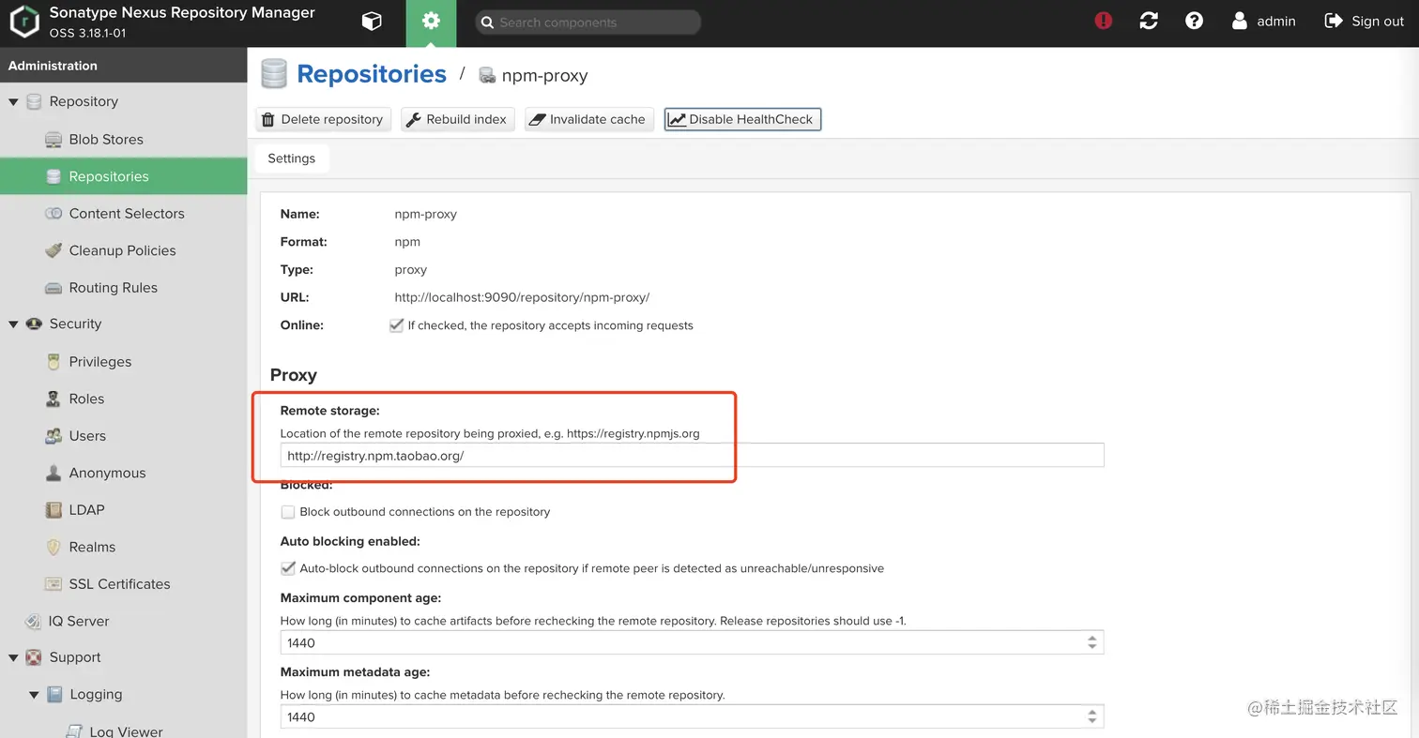Image resolution: width=1419 pixels, height=738 pixels.
Task: Open the Administration gear icon
Action: (x=431, y=23)
